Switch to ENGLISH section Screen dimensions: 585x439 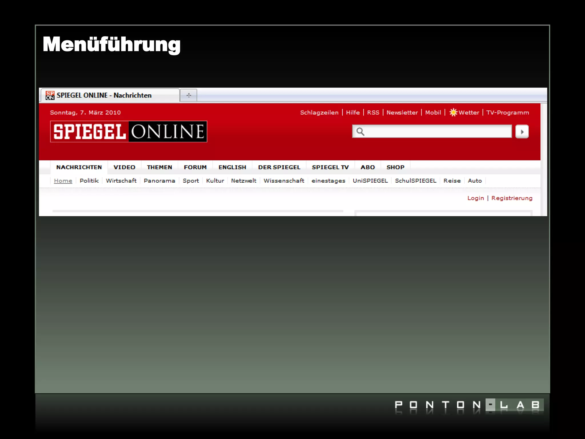coord(232,167)
